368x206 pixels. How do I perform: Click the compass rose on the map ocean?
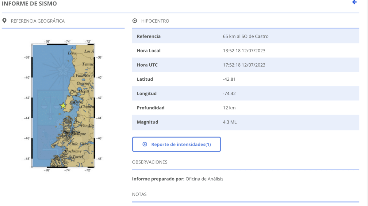pyautogui.click(x=63, y=69)
